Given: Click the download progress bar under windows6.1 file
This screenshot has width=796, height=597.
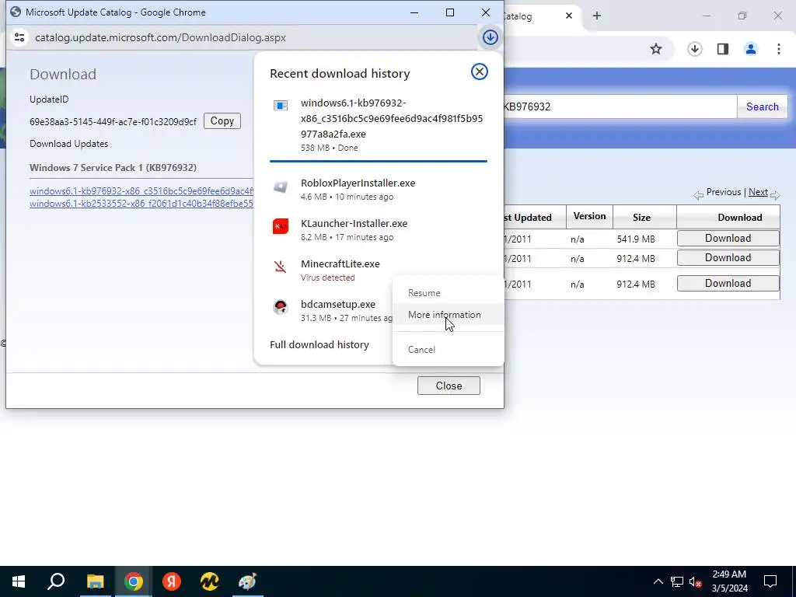Looking at the screenshot, I should 379,162.
